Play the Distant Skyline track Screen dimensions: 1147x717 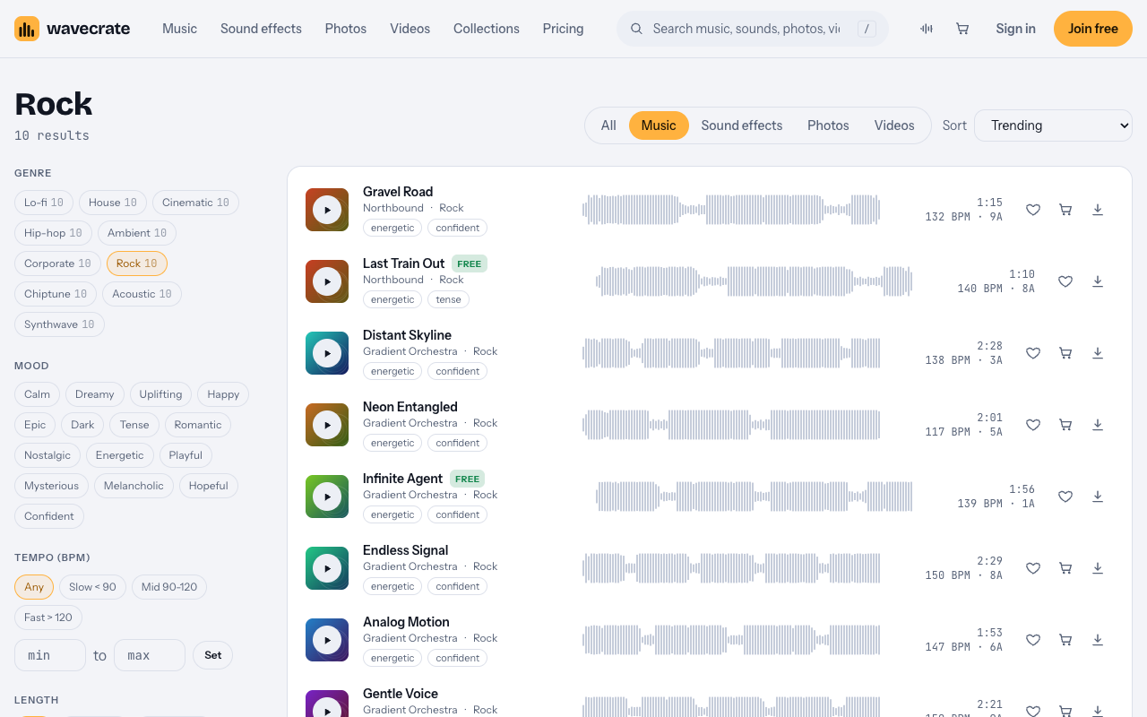[327, 353]
